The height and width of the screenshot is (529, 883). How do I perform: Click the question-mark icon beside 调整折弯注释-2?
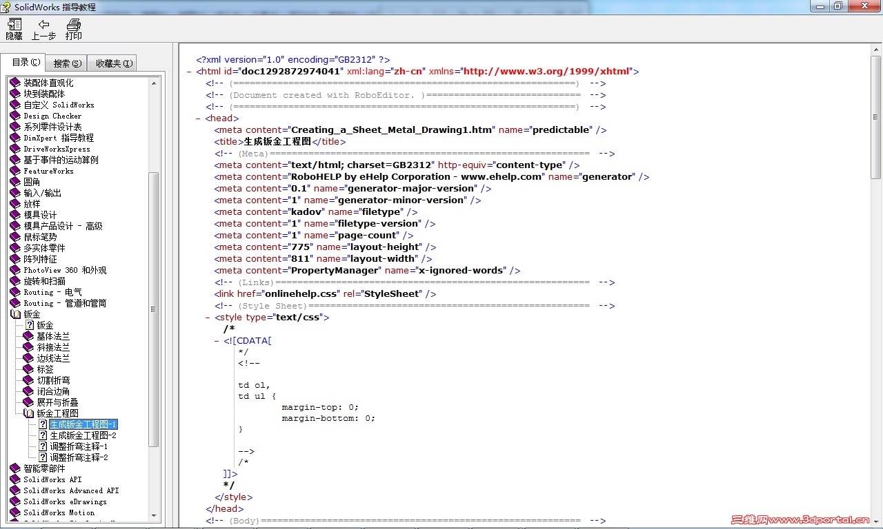click(x=43, y=457)
